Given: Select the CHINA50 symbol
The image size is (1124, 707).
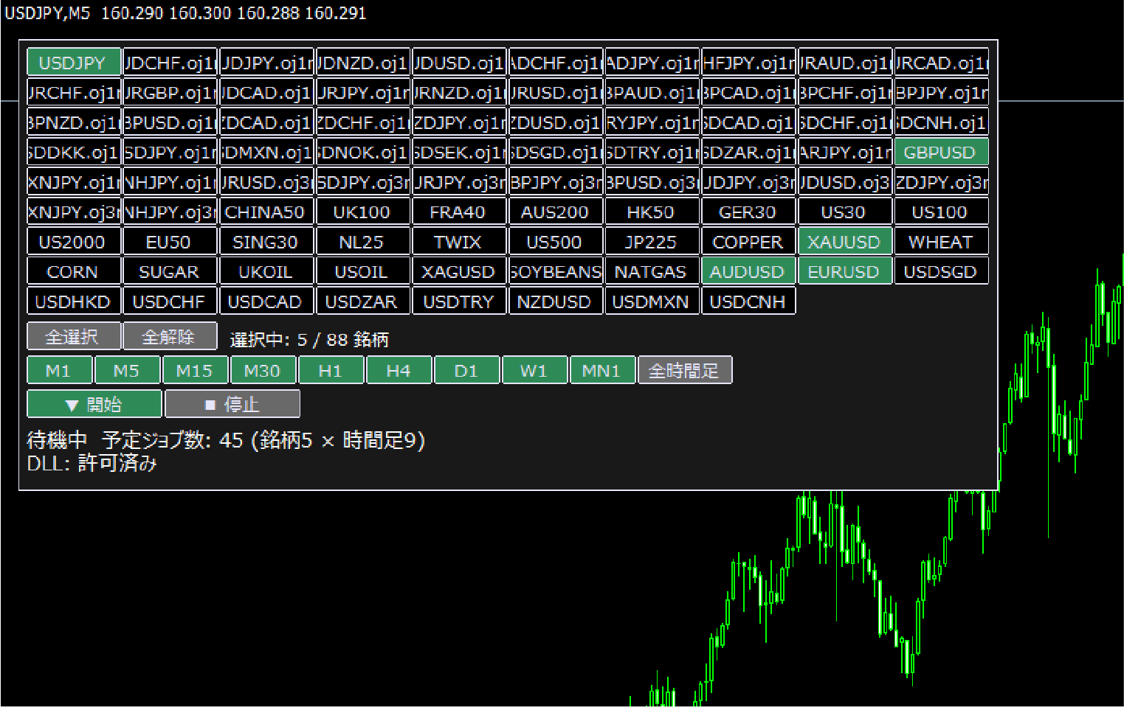Looking at the screenshot, I should click(266, 212).
